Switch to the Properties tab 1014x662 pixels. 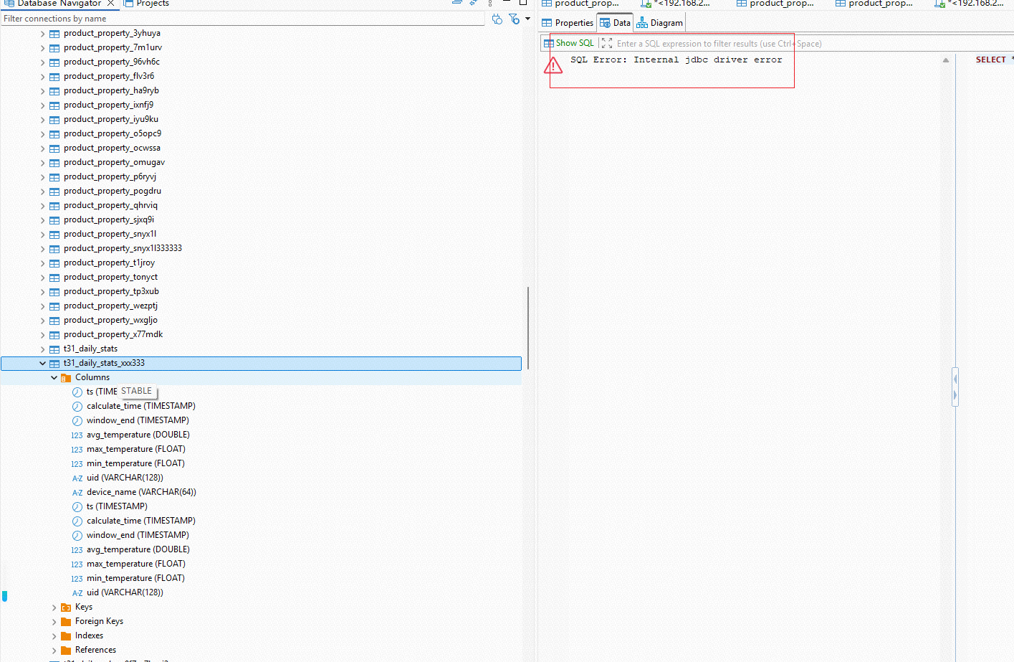(x=568, y=23)
